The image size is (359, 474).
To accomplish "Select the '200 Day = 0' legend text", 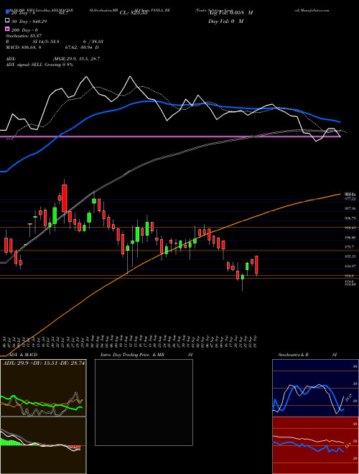I will click(25, 30).
